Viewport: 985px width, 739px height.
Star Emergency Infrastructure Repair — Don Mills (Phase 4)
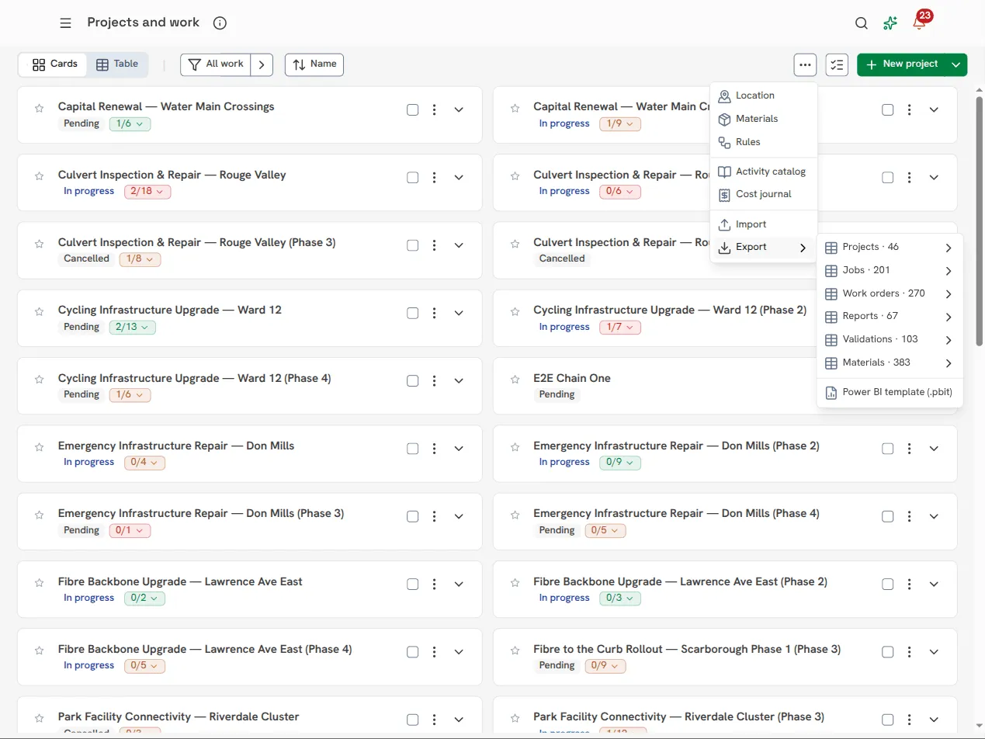pyautogui.click(x=515, y=515)
